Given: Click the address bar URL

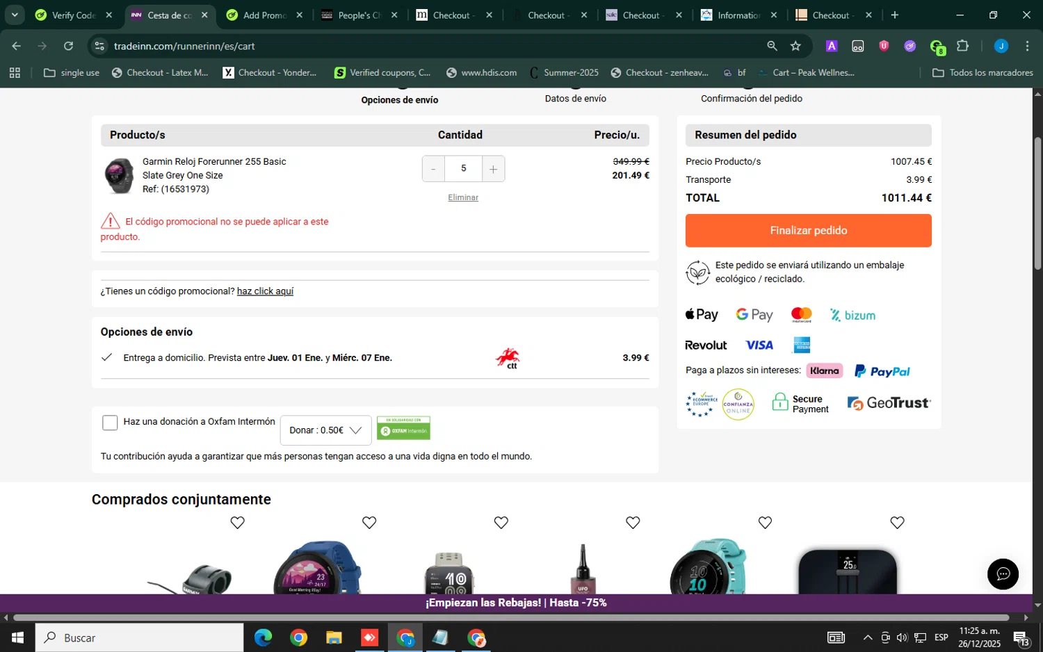Looking at the screenshot, I should tap(184, 46).
